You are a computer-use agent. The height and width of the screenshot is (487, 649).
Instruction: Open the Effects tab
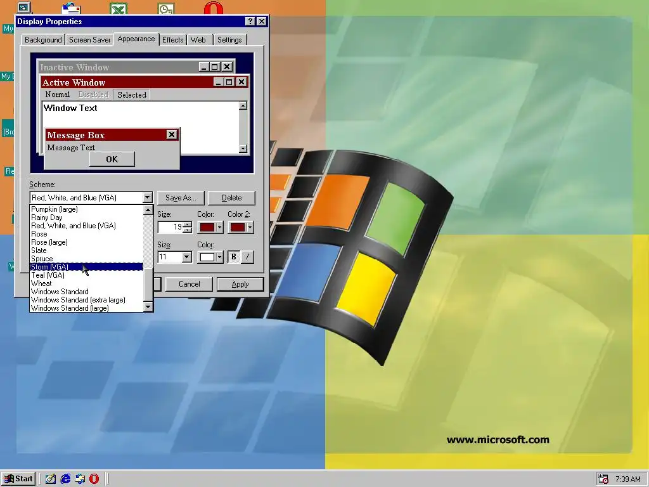tap(172, 40)
